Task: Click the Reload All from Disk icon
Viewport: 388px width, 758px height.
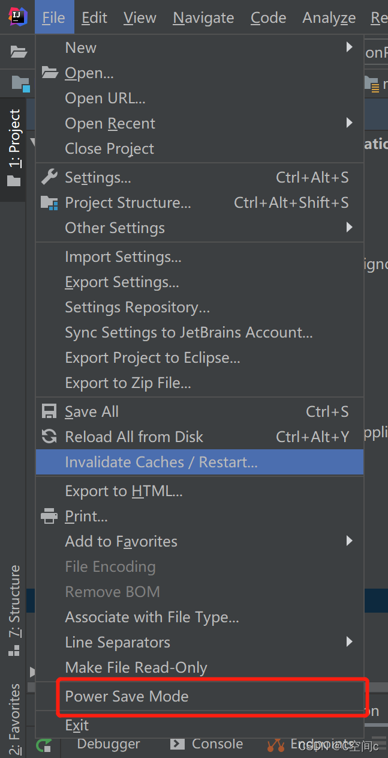Action: (x=49, y=437)
